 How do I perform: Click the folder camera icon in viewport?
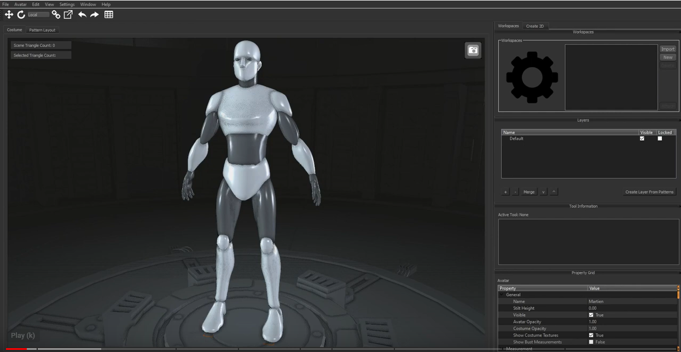click(x=473, y=50)
